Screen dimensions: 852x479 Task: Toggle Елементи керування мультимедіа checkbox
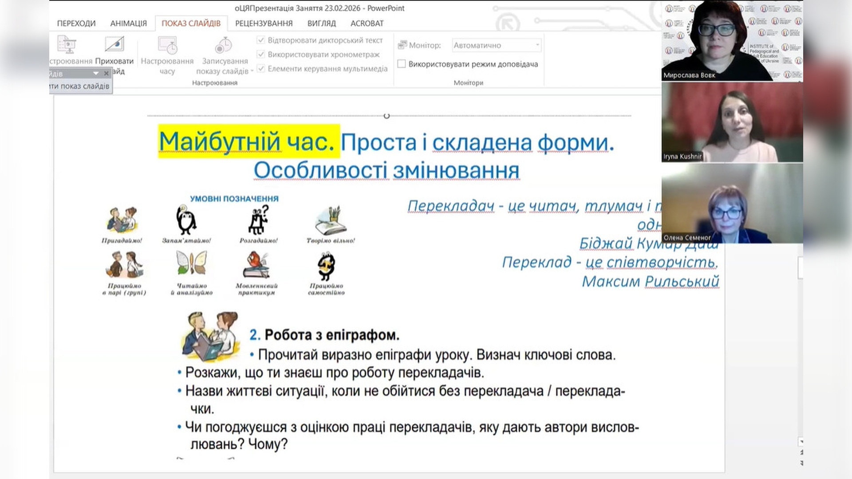click(x=261, y=69)
